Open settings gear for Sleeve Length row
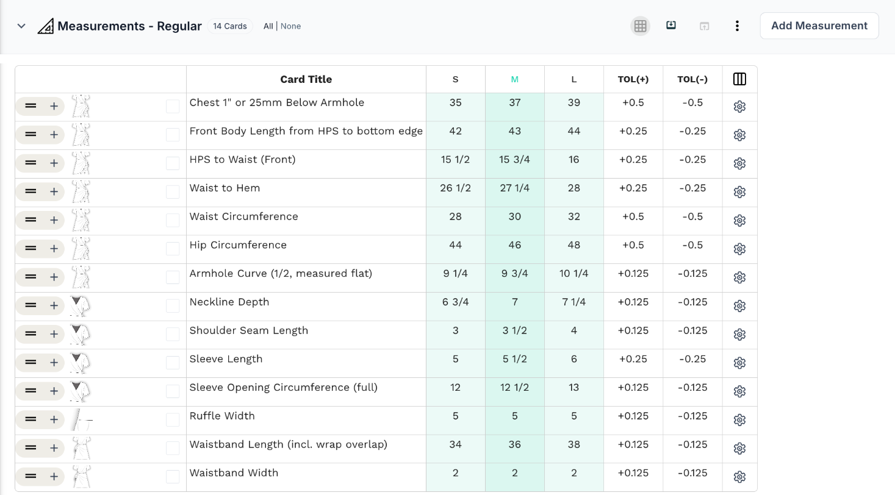This screenshot has width=895, height=495. point(739,363)
